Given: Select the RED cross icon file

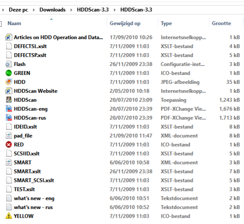Looking at the screenshot, I should point(9,145).
